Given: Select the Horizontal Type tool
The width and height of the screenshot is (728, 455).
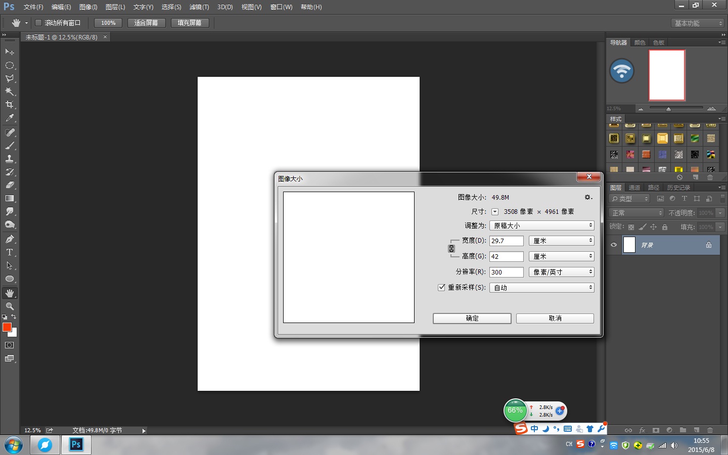Looking at the screenshot, I should (10, 252).
